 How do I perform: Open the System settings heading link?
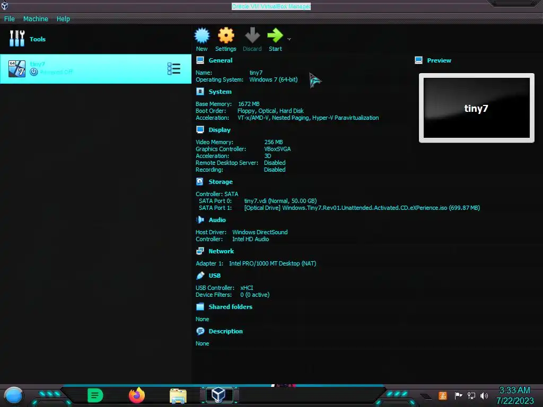[x=220, y=92]
